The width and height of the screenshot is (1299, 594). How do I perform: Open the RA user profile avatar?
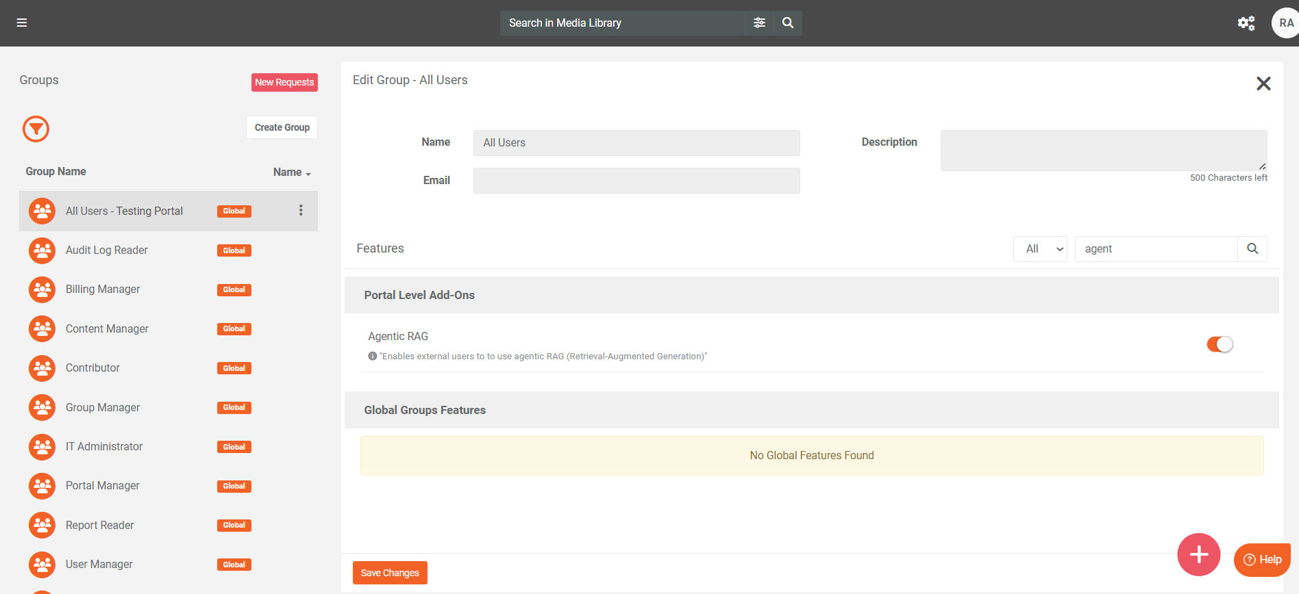click(1285, 23)
